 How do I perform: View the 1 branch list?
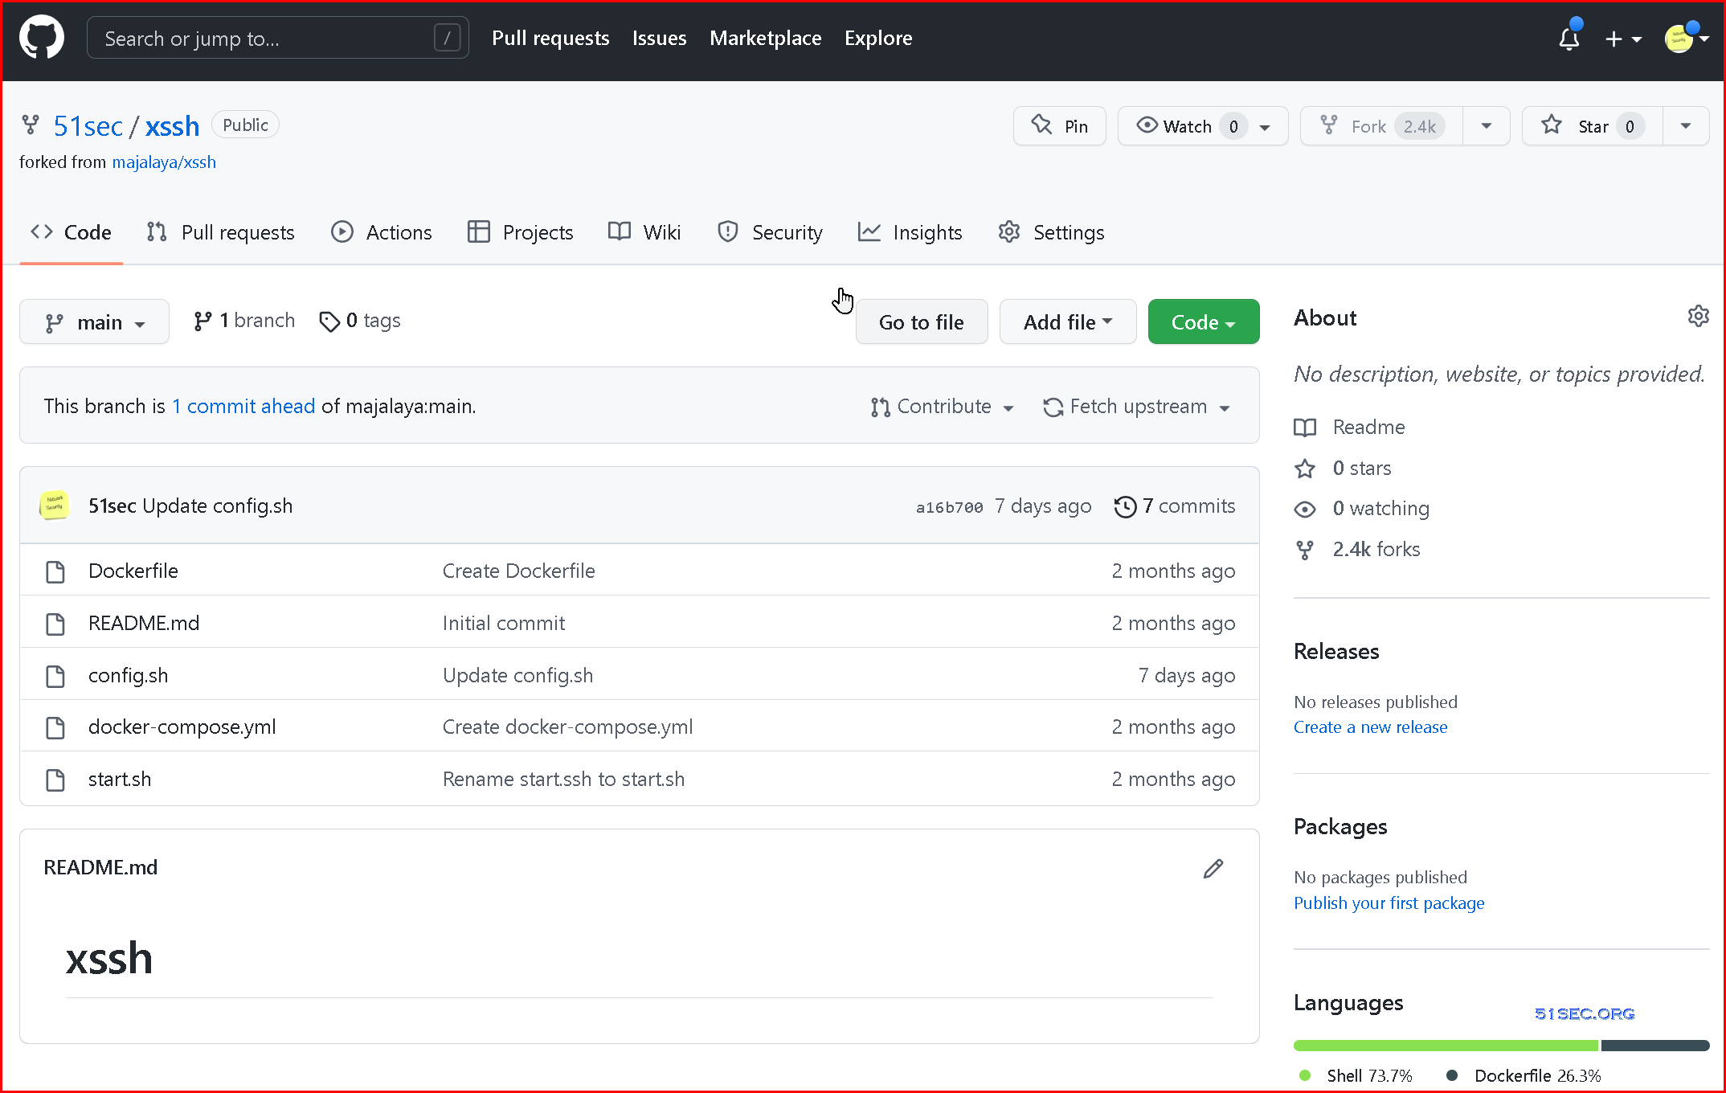(x=244, y=321)
